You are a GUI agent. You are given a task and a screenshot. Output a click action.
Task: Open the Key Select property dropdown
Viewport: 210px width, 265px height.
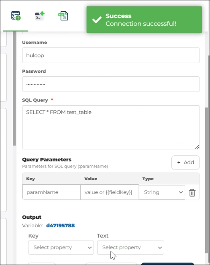(x=61, y=247)
